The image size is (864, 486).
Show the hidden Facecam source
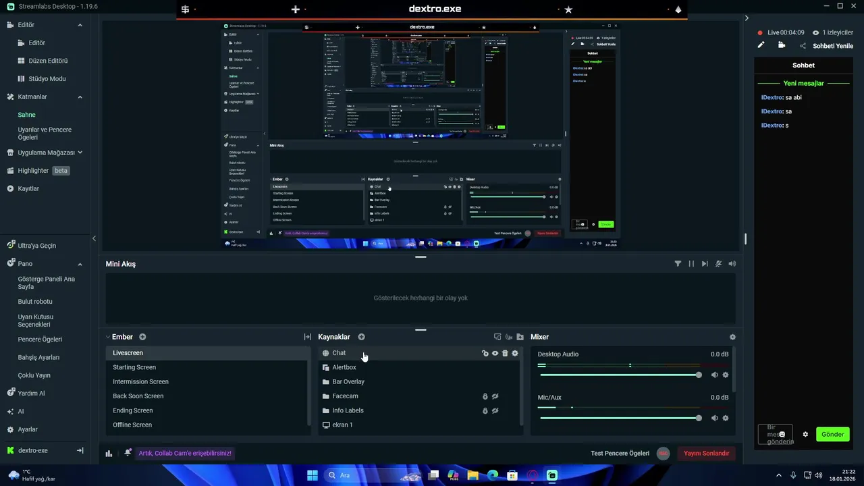click(x=495, y=396)
